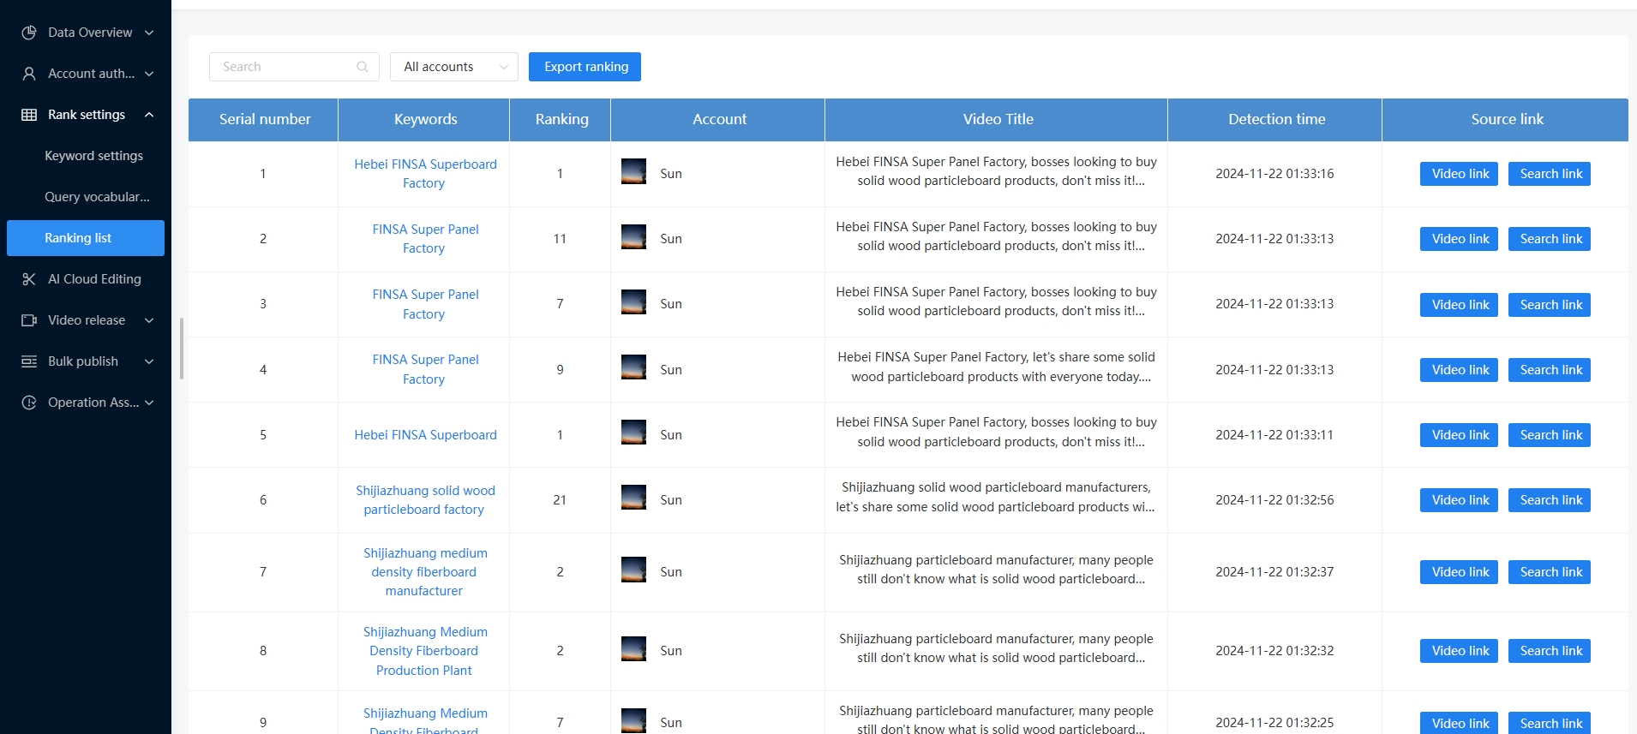1637x734 pixels.
Task: Click the AI Cloud Editing scissors icon
Action: tap(29, 279)
